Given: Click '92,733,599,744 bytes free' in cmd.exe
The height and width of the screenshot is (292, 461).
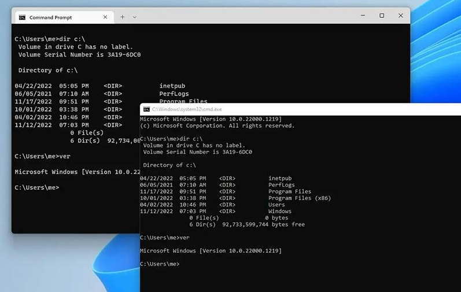Looking at the screenshot, I should [x=263, y=224].
